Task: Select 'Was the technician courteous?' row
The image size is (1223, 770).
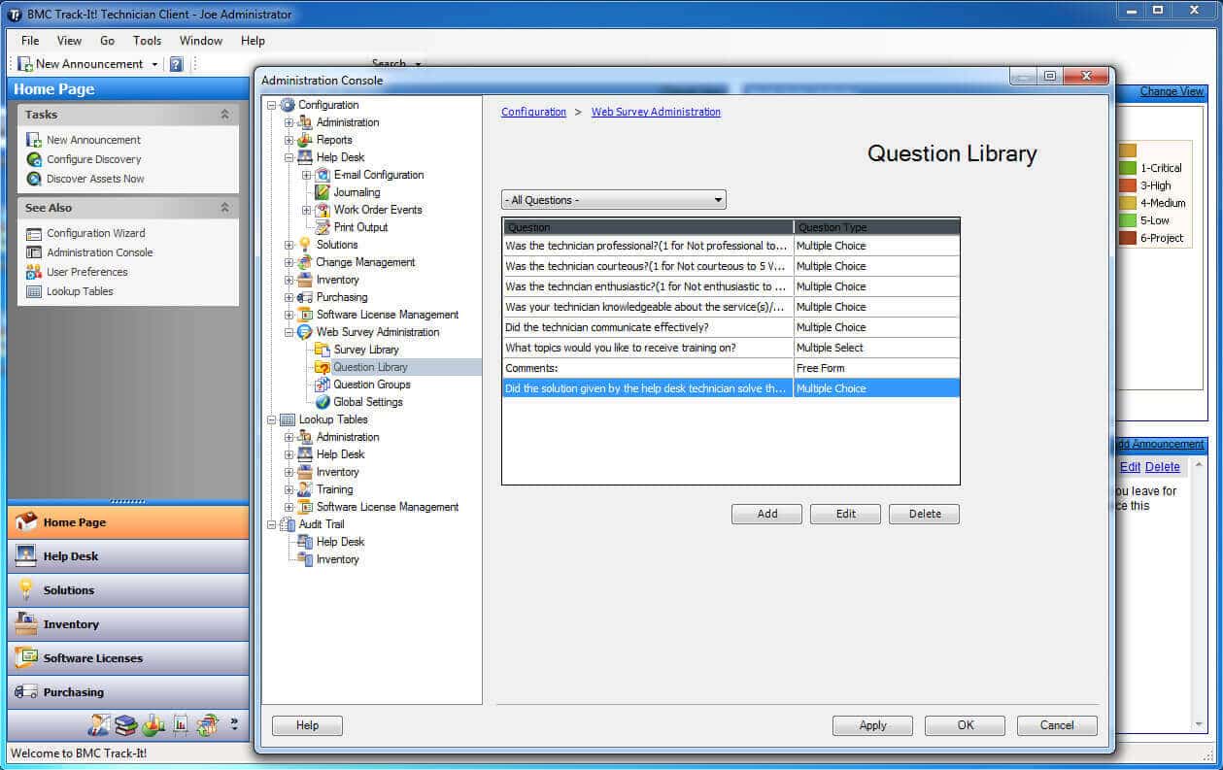Action: (x=730, y=266)
